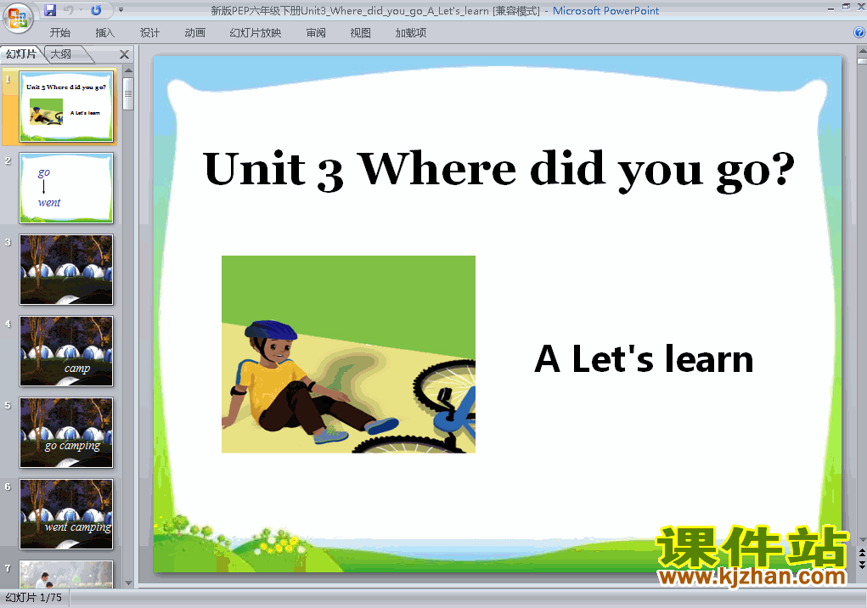The height and width of the screenshot is (608, 867).
Task: Open the 审阅 ribbon tab
Action: 316,32
